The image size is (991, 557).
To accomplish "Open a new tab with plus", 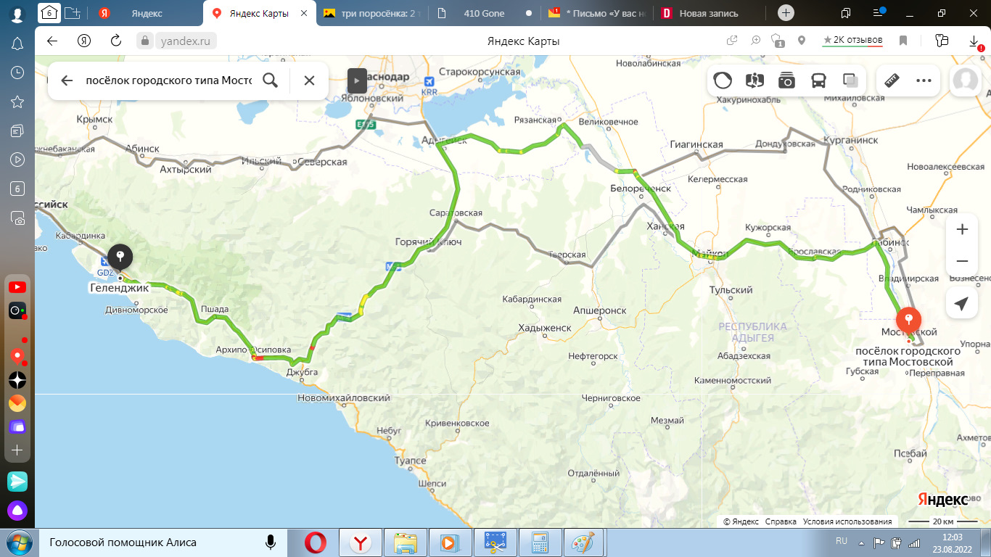I will (x=786, y=13).
